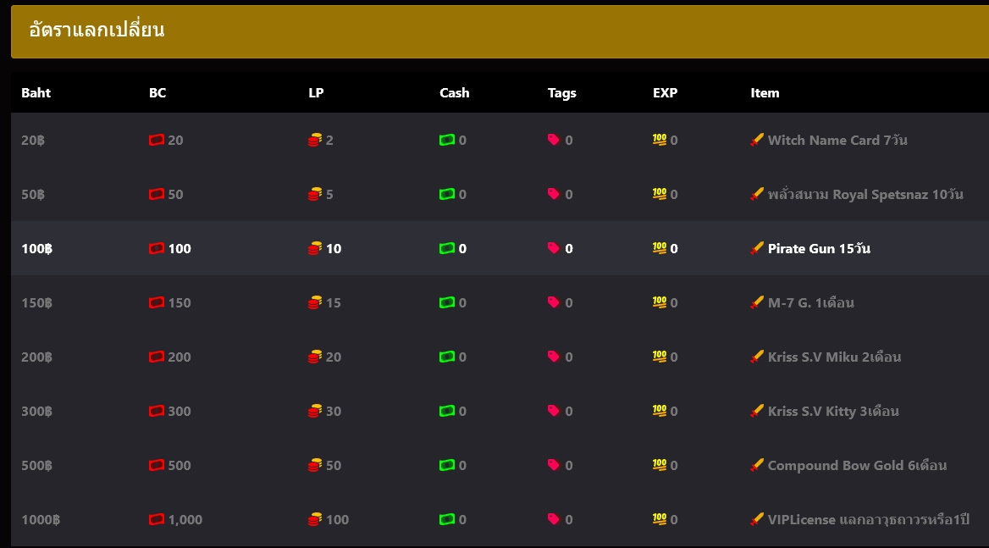
Task: Click the green Cash icon in the 150฿ row
Action: coord(447,302)
